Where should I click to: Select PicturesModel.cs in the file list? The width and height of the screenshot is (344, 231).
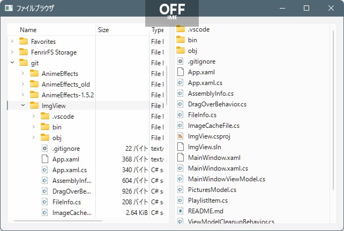click(x=212, y=190)
